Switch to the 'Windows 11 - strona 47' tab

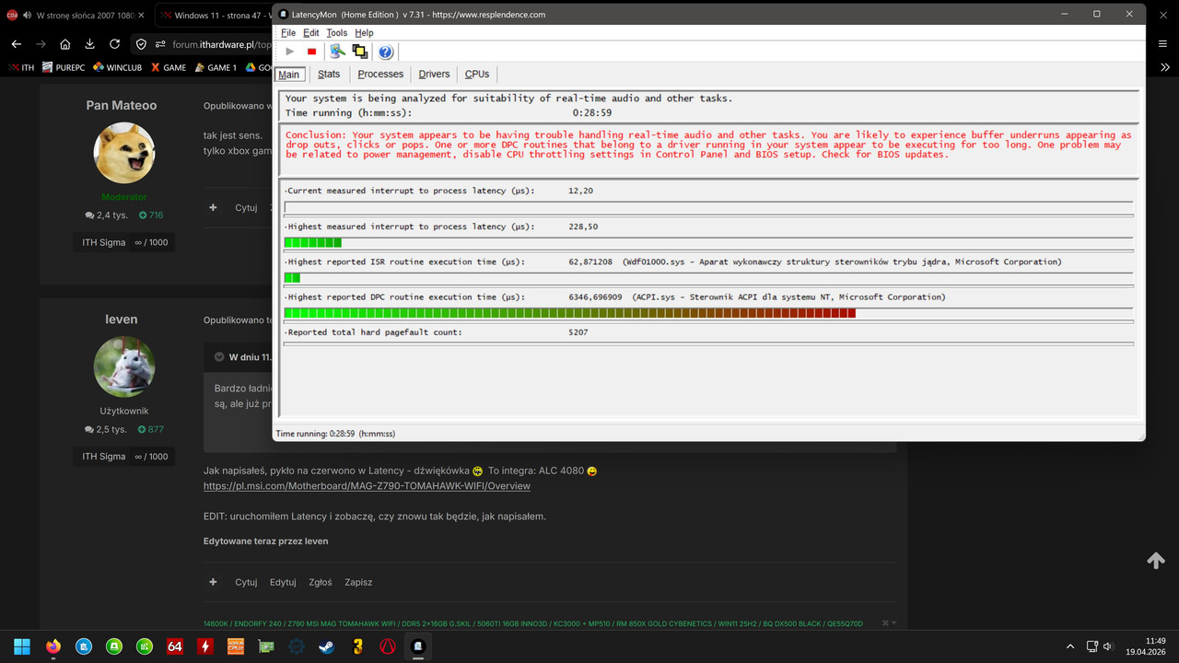[216, 16]
